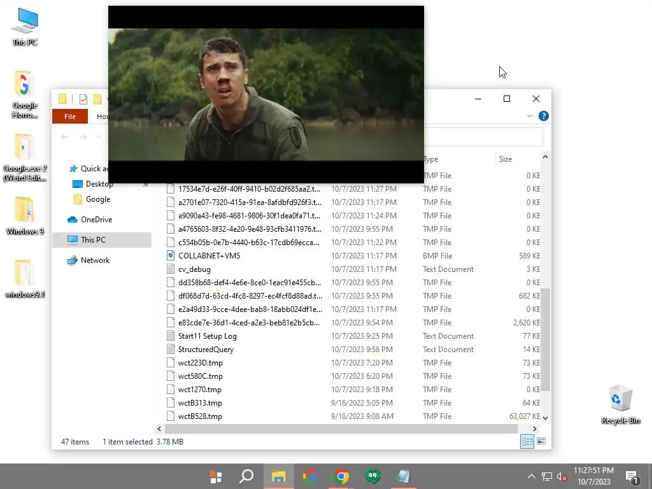This screenshot has width=652, height=489.
Task: Select OneDrive in navigation pane
Action: tap(90, 220)
